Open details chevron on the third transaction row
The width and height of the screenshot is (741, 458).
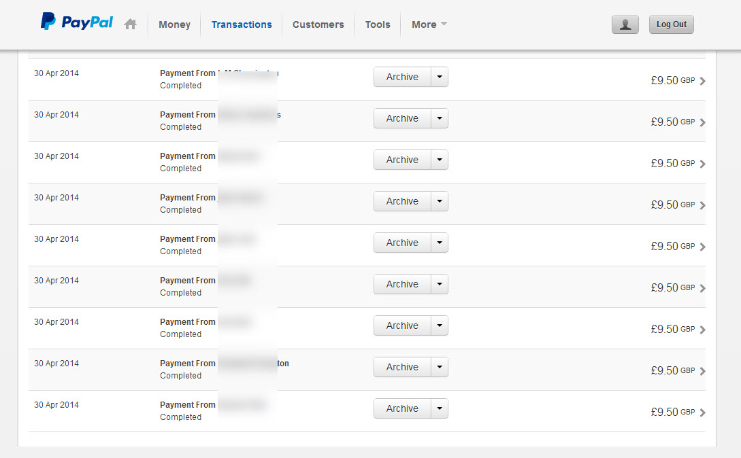[x=703, y=164]
